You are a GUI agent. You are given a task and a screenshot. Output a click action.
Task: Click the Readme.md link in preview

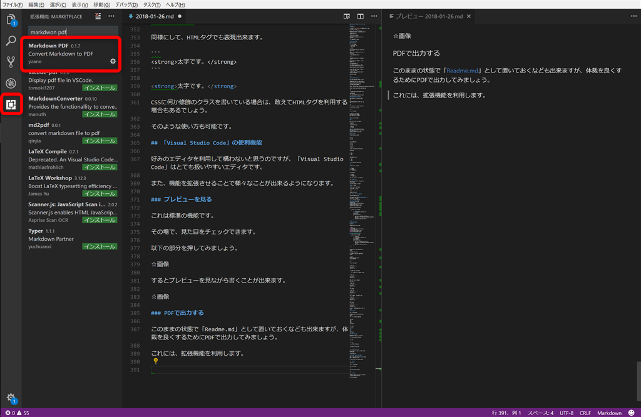tap(463, 71)
